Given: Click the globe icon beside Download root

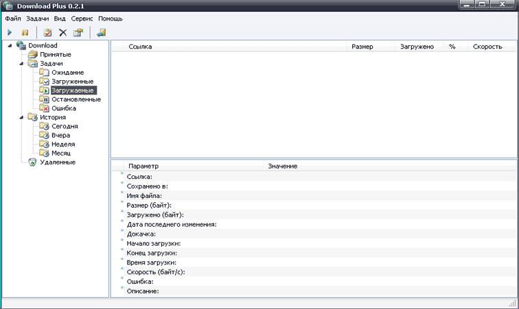Looking at the screenshot, I should pyautogui.click(x=21, y=45).
